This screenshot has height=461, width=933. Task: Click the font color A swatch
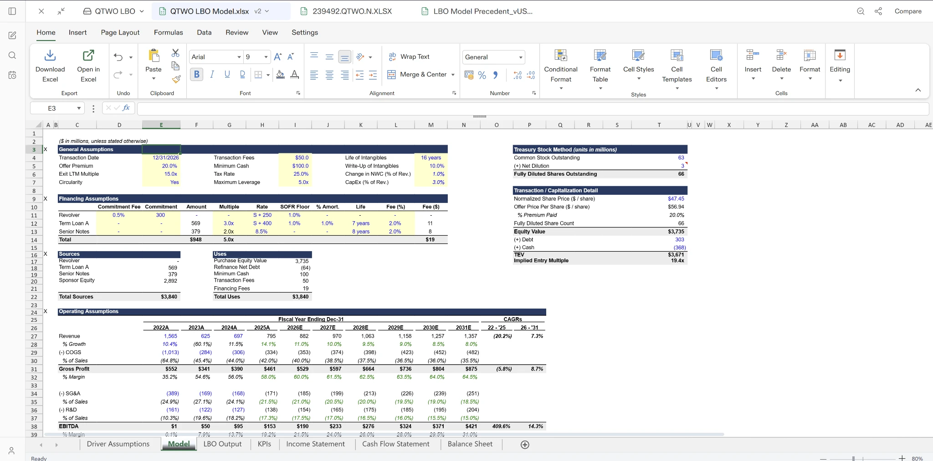click(295, 75)
